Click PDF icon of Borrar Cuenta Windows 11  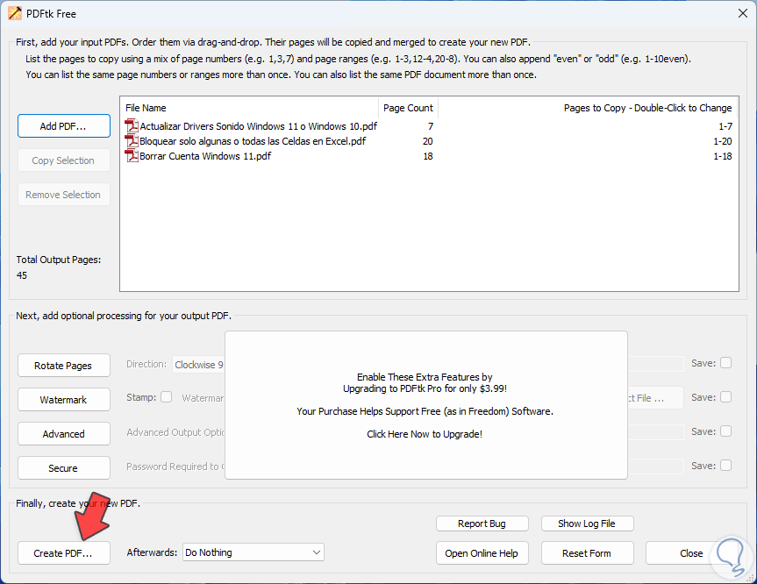pos(132,156)
